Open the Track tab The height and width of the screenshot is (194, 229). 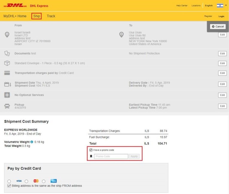click(x=51, y=16)
